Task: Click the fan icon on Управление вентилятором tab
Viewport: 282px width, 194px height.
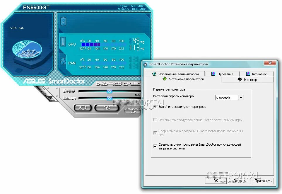Action: coord(154,74)
